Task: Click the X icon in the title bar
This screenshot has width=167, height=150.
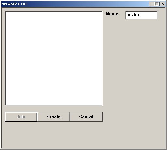Action: [163, 4]
